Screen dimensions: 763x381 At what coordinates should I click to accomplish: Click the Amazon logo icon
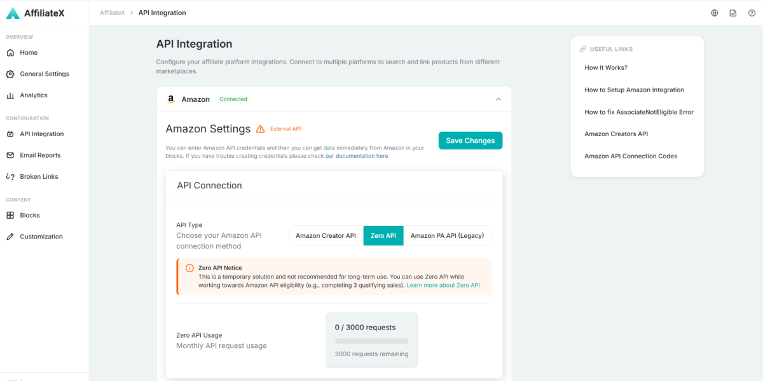(x=171, y=99)
